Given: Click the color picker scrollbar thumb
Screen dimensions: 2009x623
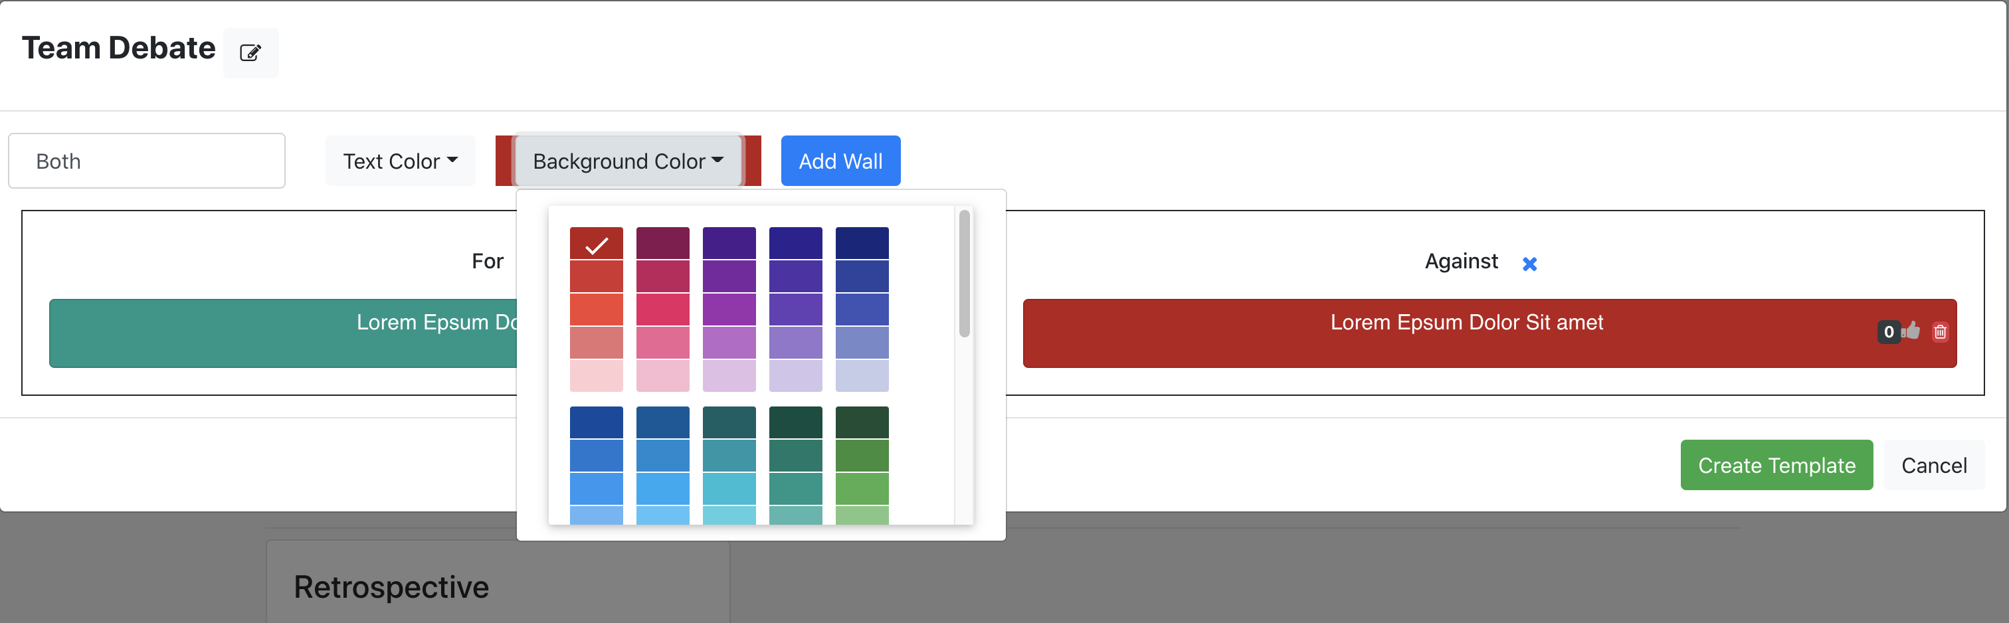Looking at the screenshot, I should point(965,274).
